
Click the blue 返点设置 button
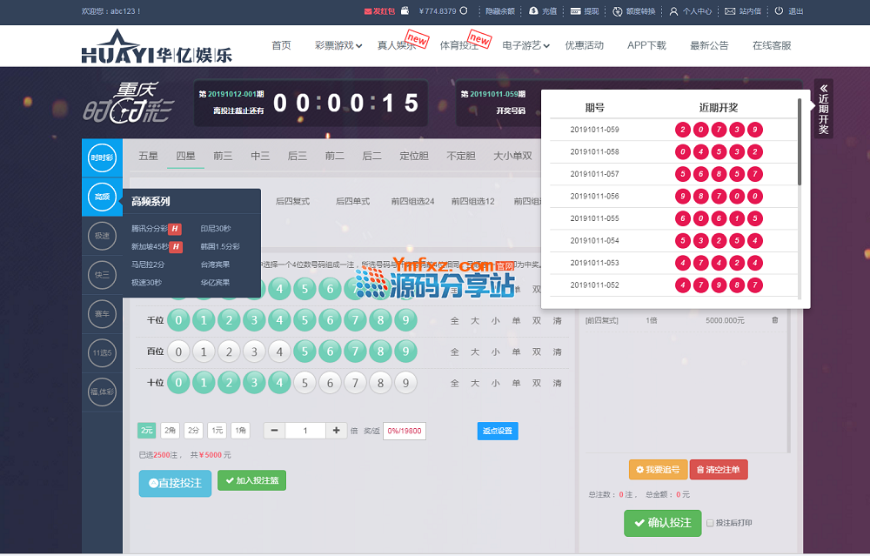[497, 431]
